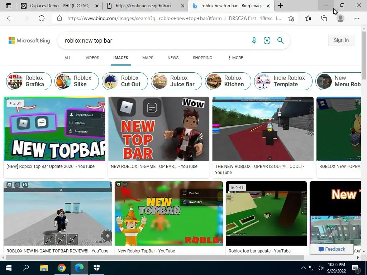Select the SHOPPING search tab
This screenshot has width=367, height=275.
[202, 58]
